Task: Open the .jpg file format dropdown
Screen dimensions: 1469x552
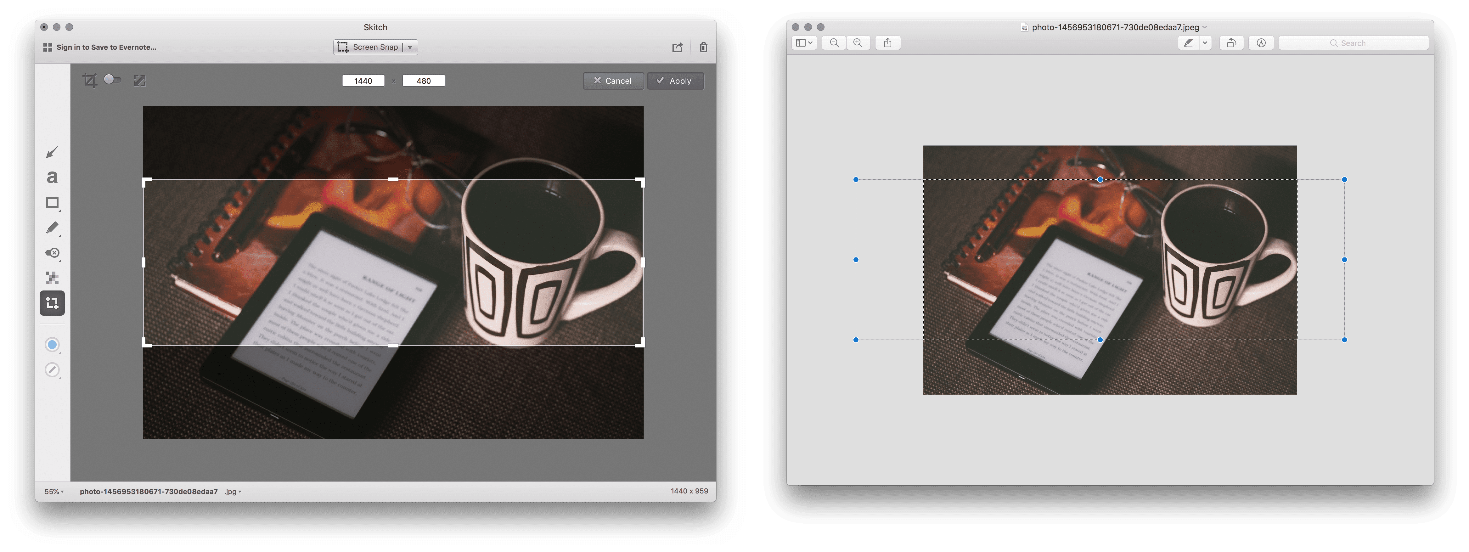Action: 233,492
